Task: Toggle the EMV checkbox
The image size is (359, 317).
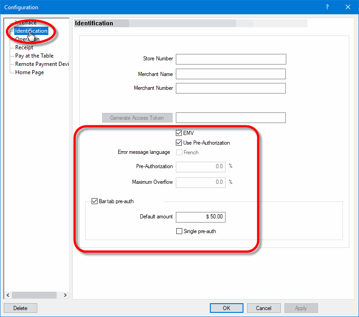Action: pos(179,133)
